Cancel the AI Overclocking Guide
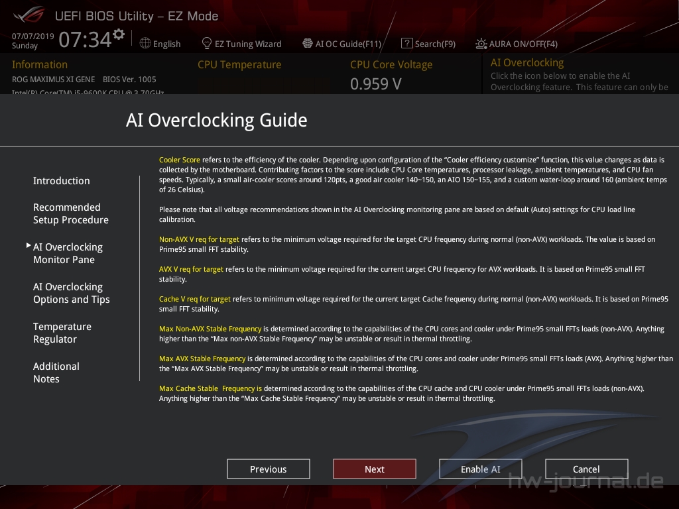Image resolution: width=679 pixels, height=509 pixels. coord(587,469)
